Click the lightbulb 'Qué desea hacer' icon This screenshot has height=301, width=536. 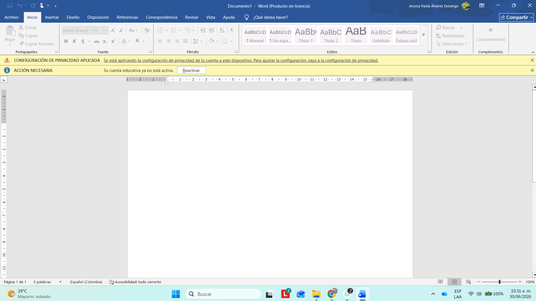point(247,17)
